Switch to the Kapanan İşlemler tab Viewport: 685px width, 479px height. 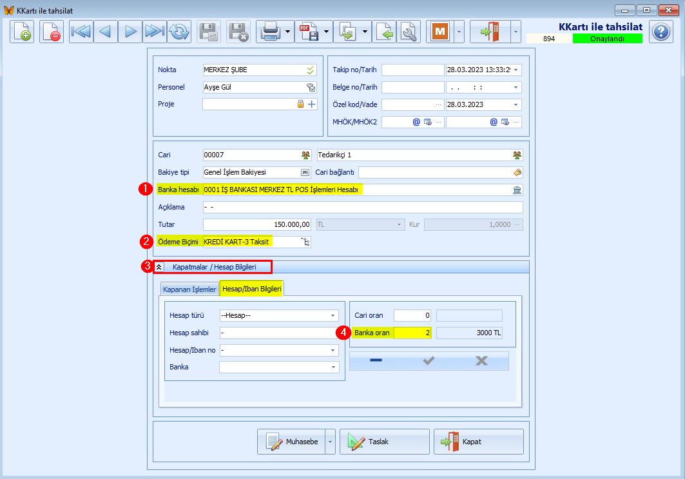tap(189, 289)
